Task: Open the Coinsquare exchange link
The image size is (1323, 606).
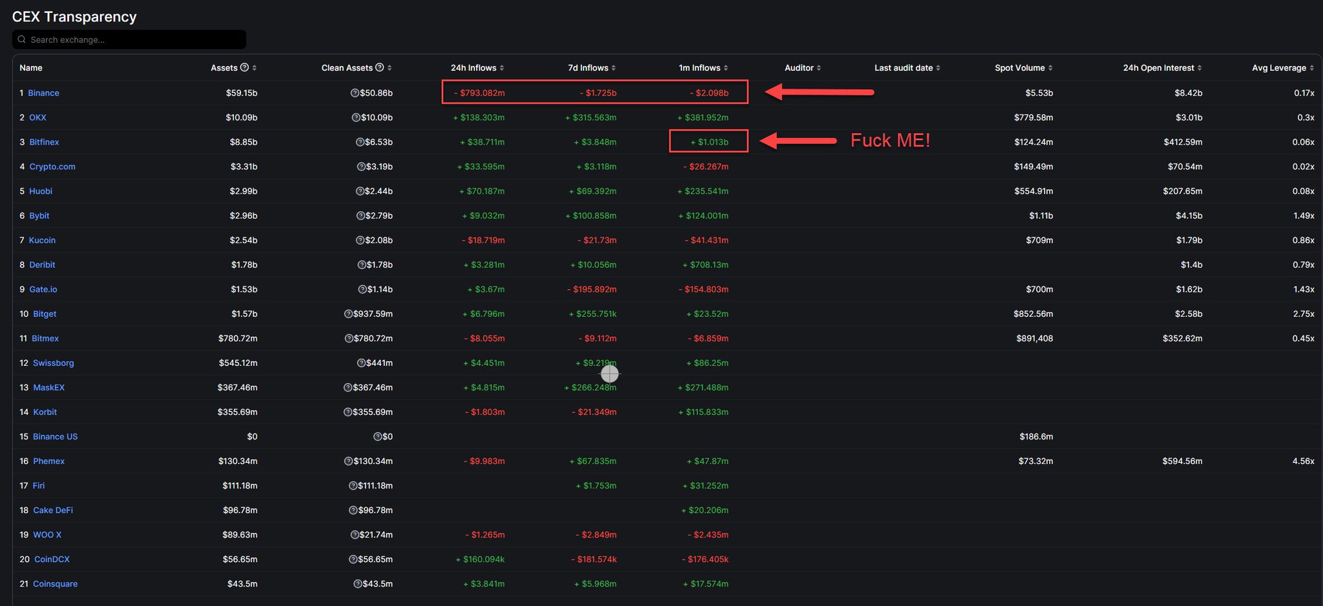Action: (x=56, y=583)
